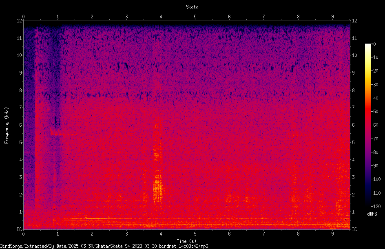Select the -90 label on the dBFS scale

374,166
